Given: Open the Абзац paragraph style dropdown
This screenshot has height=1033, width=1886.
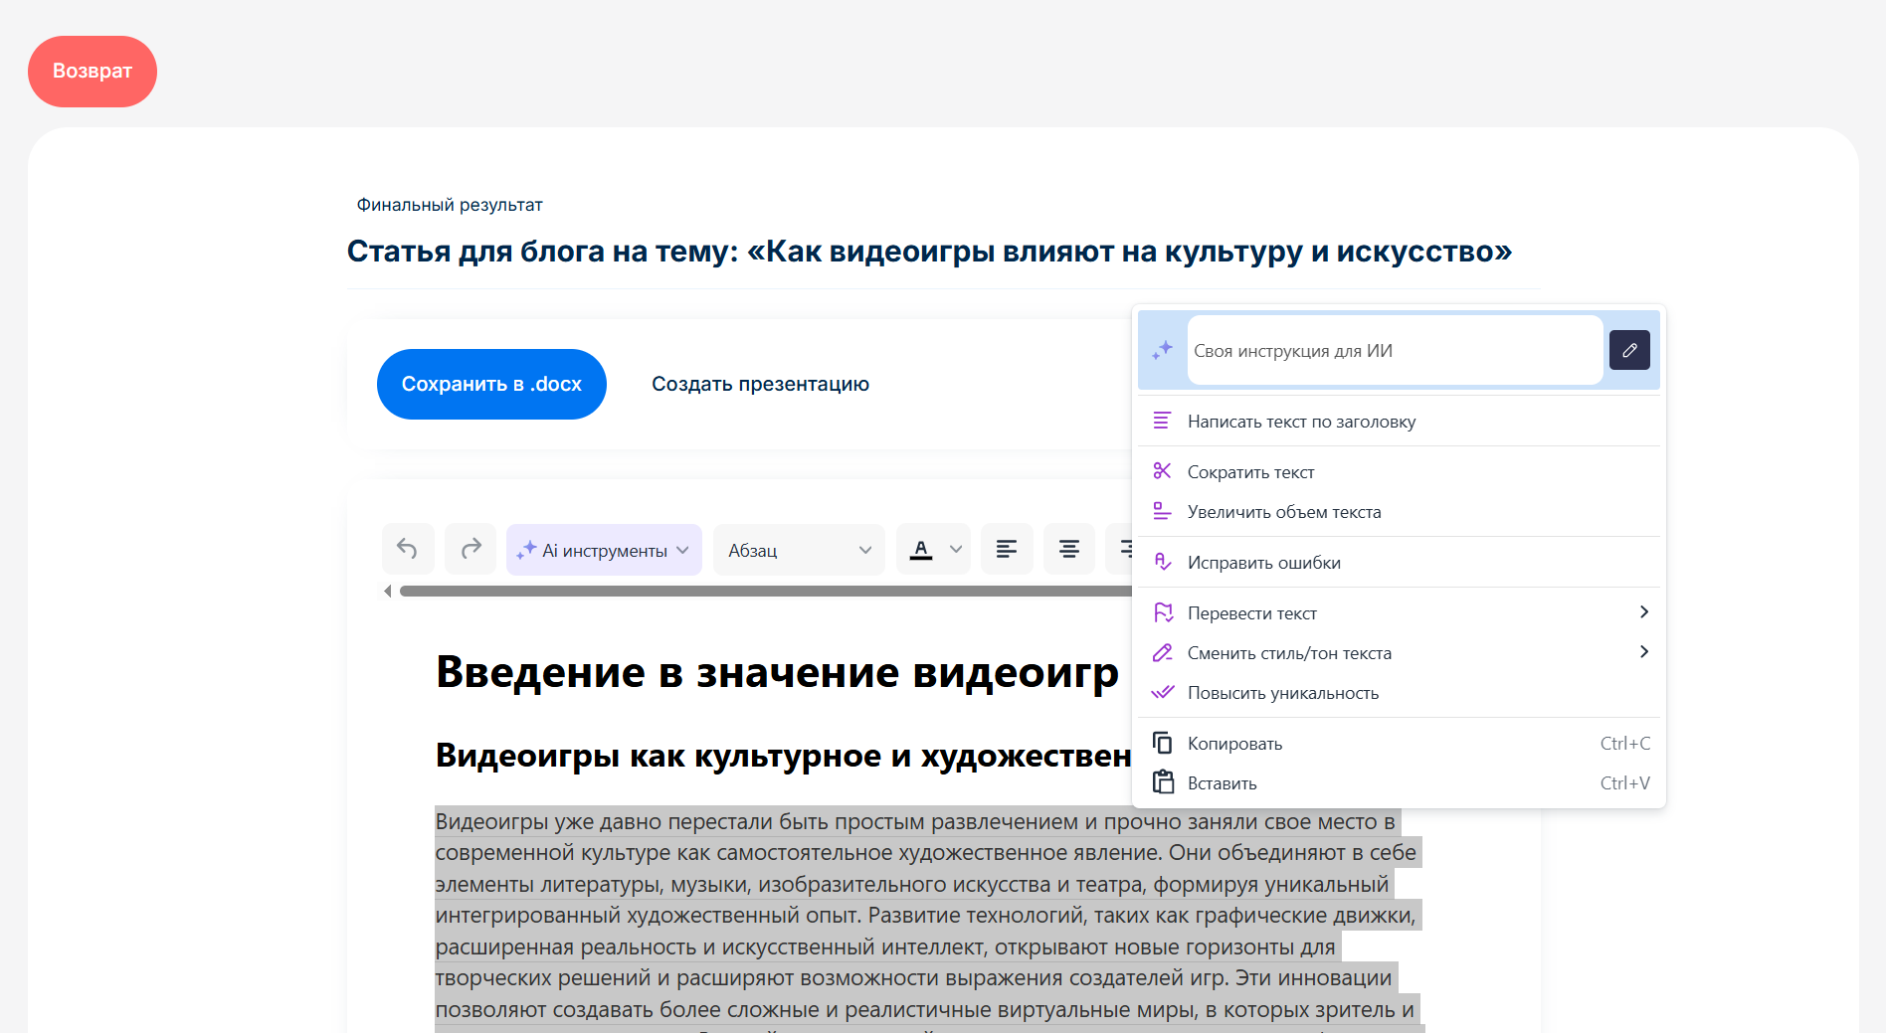Looking at the screenshot, I should tap(799, 550).
